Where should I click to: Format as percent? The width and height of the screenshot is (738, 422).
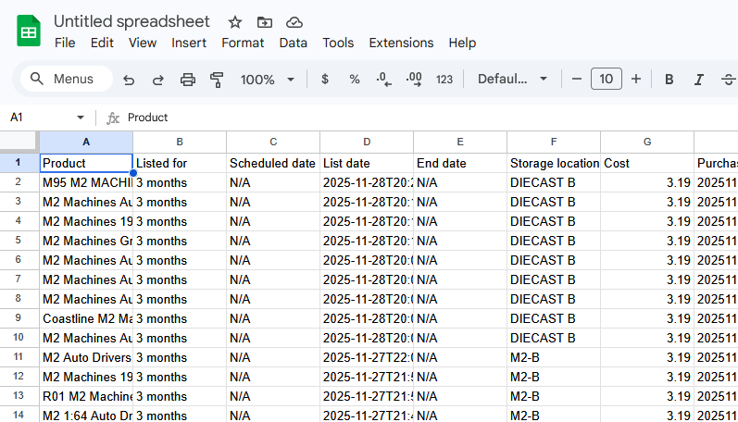tap(355, 79)
